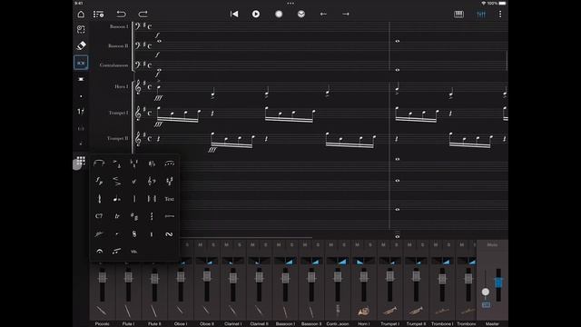Pick the hairpin crescendo symbol
581x327 pixels.
[116, 181]
